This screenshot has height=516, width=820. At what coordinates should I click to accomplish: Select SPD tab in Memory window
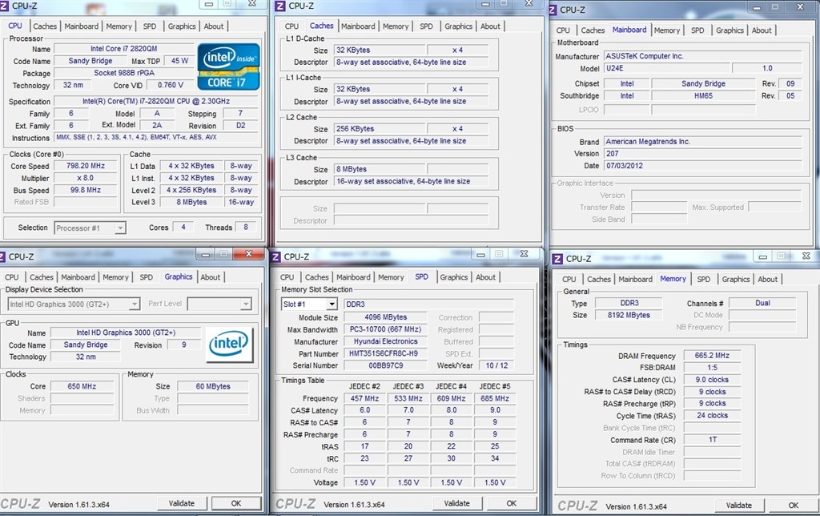(x=704, y=280)
